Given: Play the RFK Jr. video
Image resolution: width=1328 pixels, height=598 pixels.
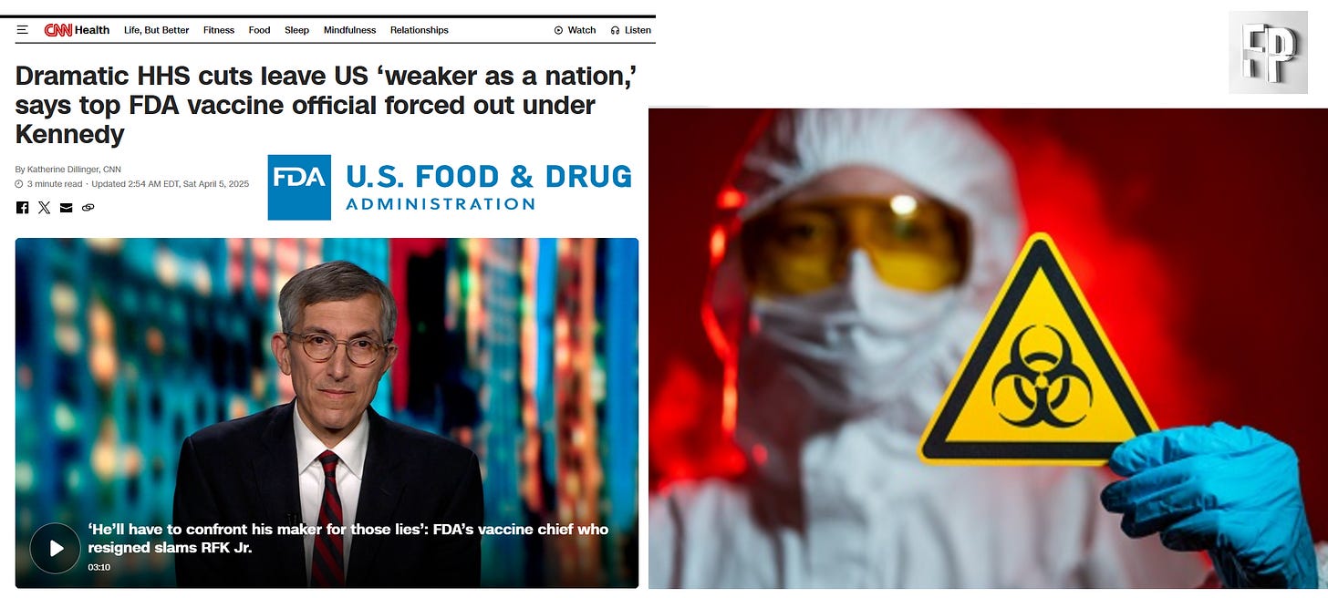Looking at the screenshot, I should [x=56, y=548].
